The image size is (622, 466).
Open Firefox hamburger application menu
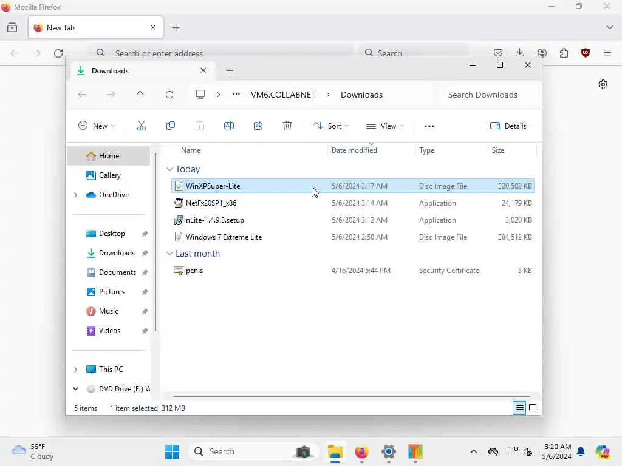(607, 53)
